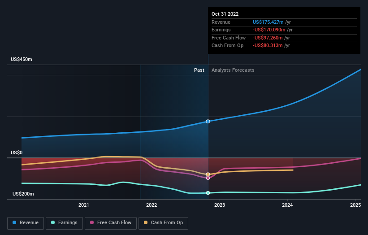Click the -US$80.313m cash from op value

pos(268,46)
